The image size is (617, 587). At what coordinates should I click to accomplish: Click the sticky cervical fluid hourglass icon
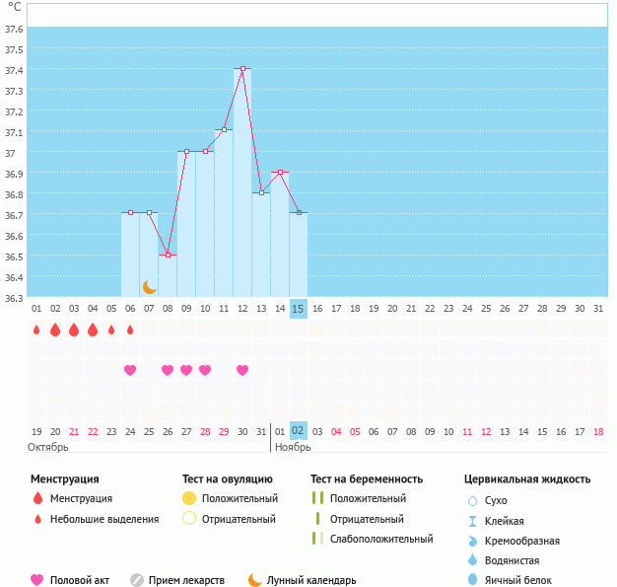click(472, 521)
